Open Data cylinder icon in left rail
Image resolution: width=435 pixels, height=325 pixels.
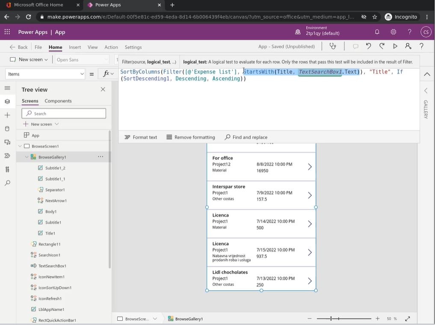click(x=8, y=129)
